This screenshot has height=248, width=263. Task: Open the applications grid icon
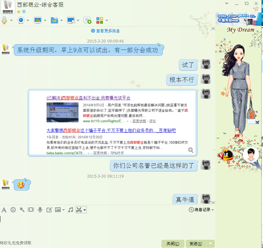[100, 20]
